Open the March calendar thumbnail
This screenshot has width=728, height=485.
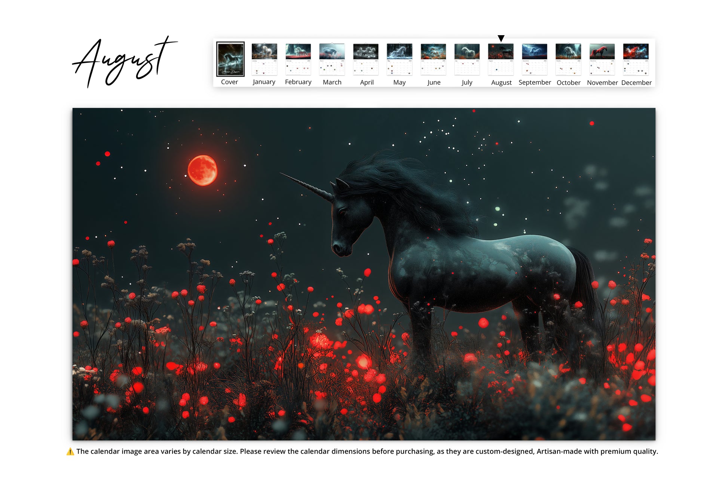[332, 59]
